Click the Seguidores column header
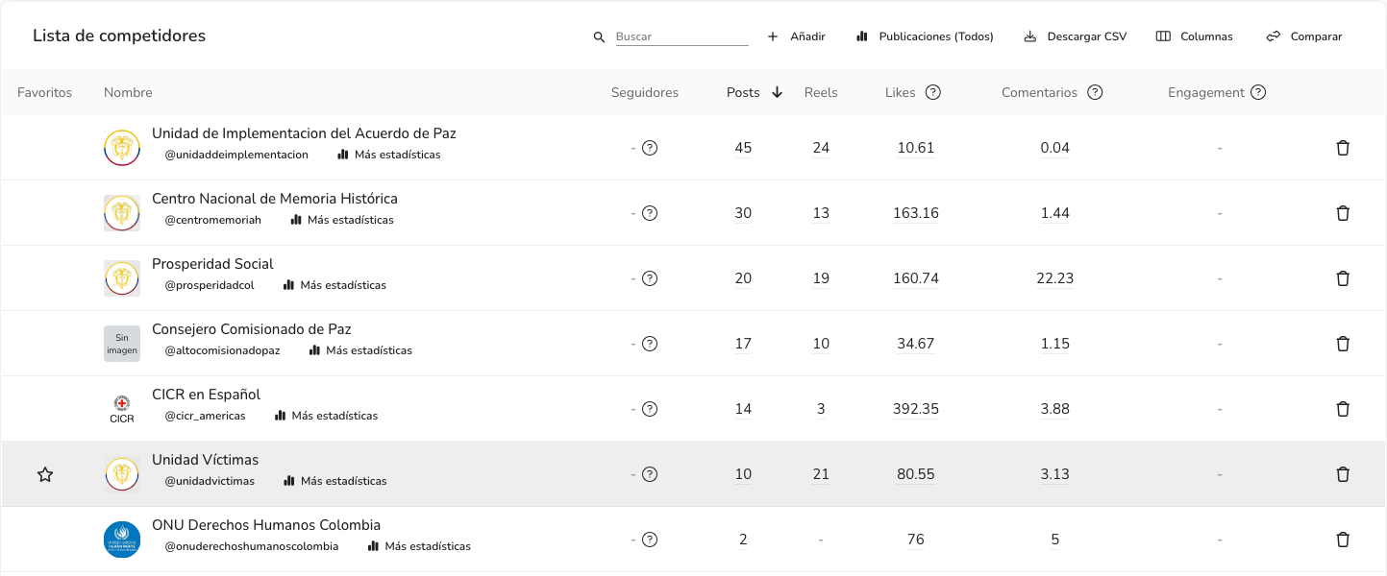 pyautogui.click(x=645, y=92)
